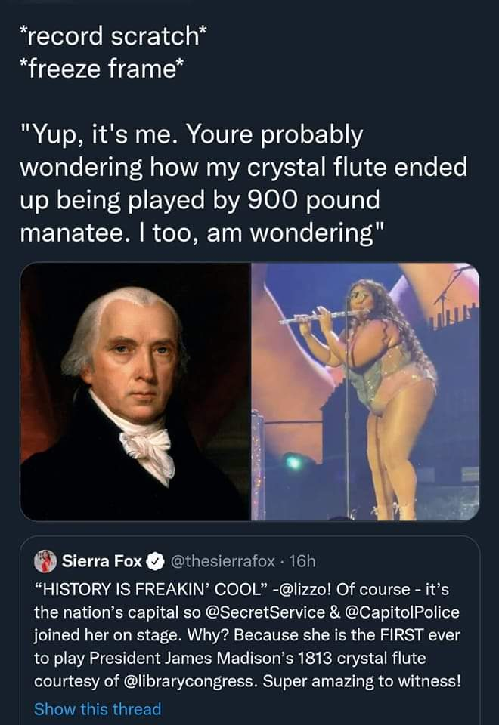Open the @lizzo mention
Image resolution: width=499 pixels, height=725 pixels.
pos(305,590)
